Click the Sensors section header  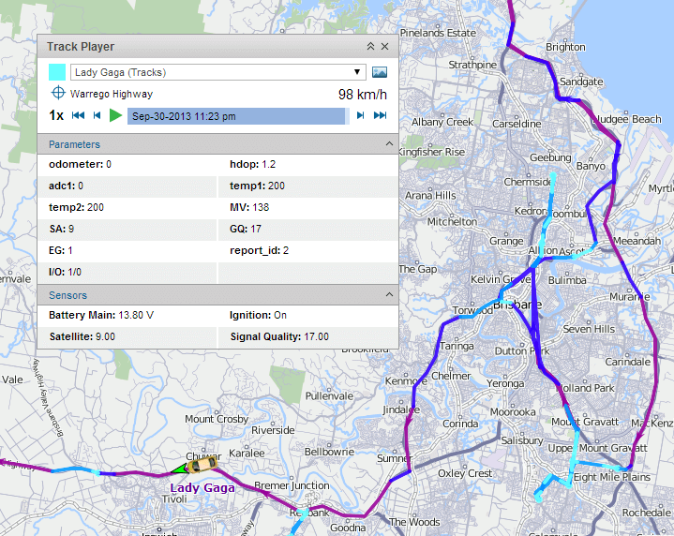pos(217,295)
